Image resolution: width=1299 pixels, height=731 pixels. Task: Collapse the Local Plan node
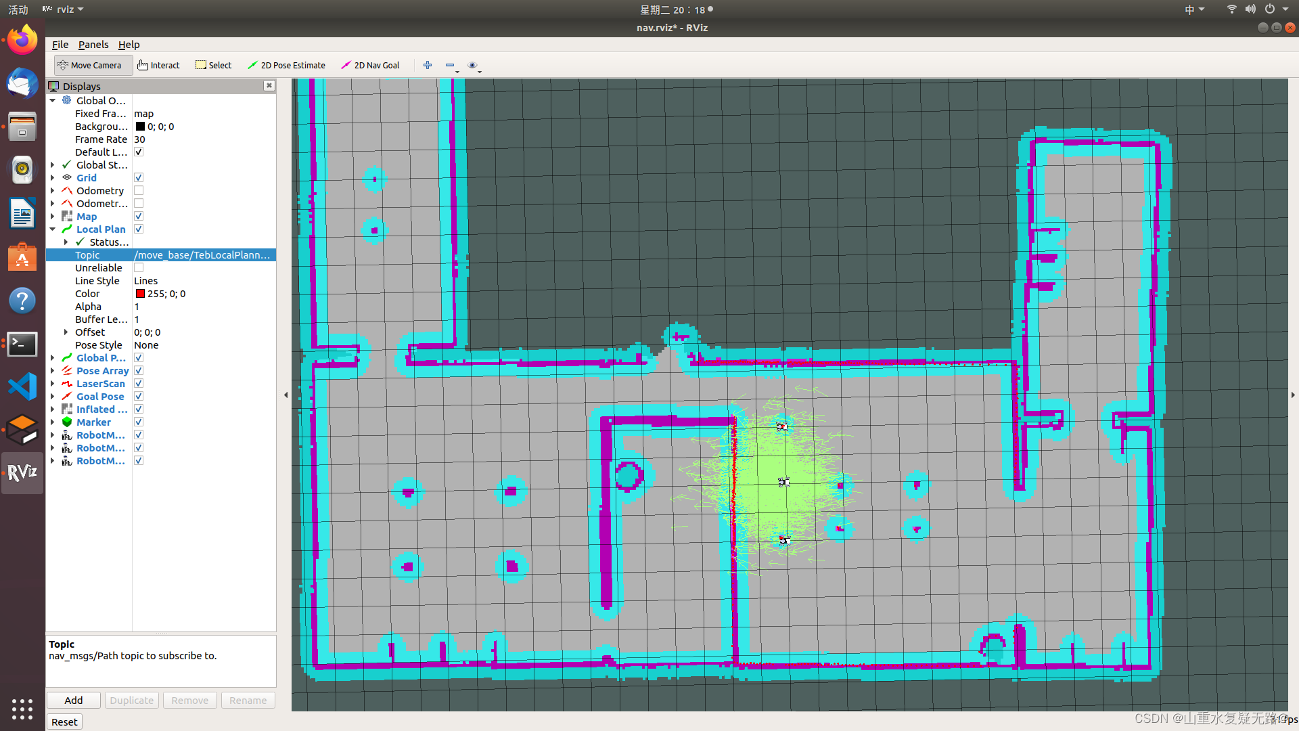[53, 229]
